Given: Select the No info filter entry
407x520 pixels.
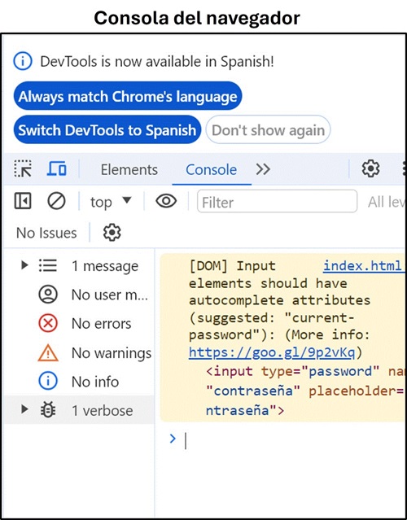Looking at the screenshot, I should pos(79,382).
